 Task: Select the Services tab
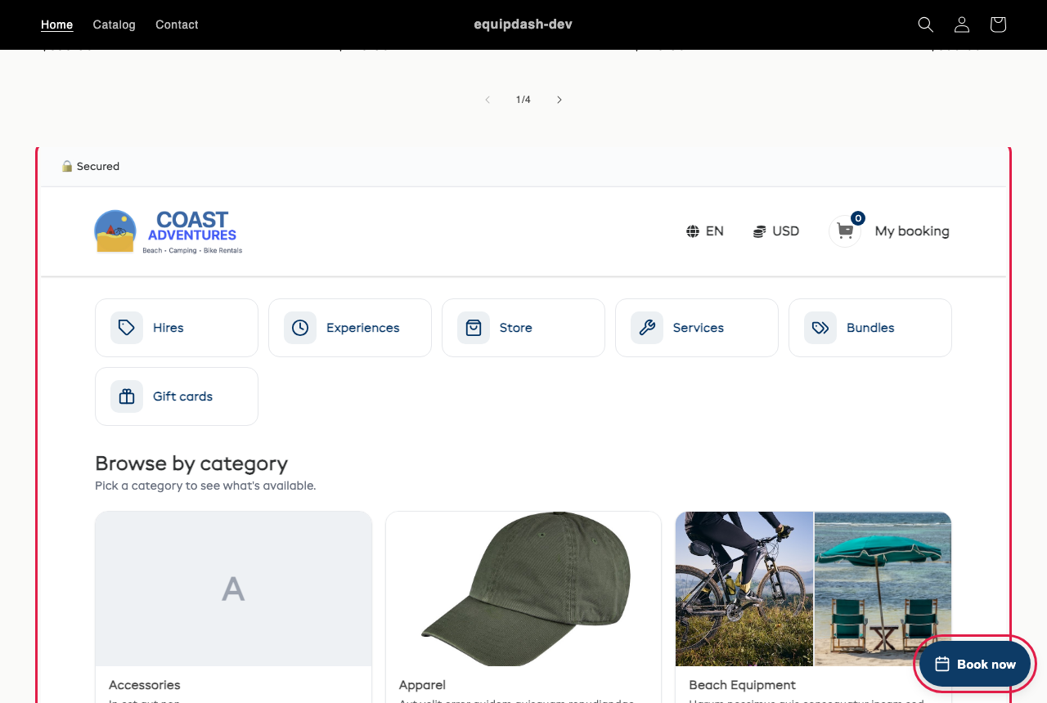697,328
